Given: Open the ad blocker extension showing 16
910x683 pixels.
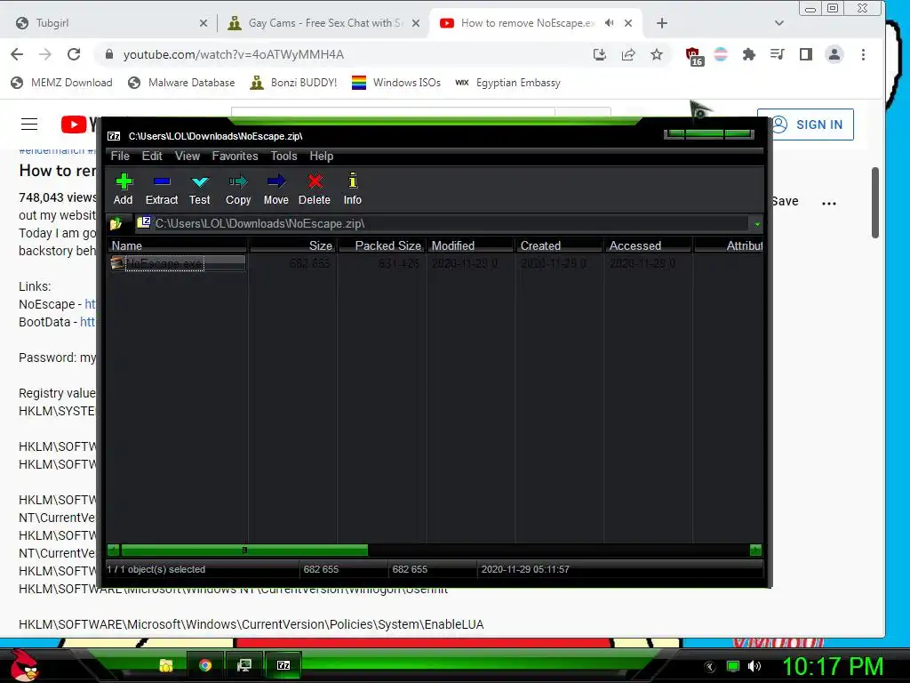Looking at the screenshot, I should tap(694, 56).
